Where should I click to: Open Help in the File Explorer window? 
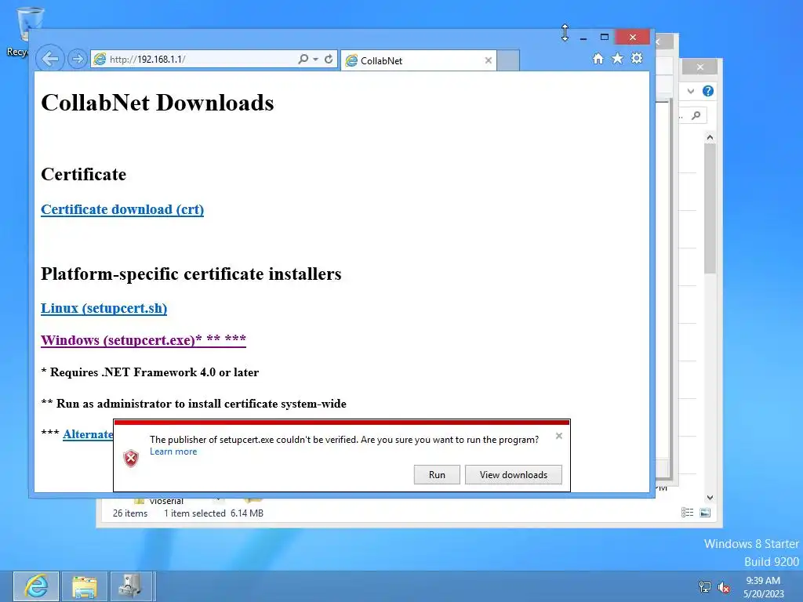pos(708,91)
